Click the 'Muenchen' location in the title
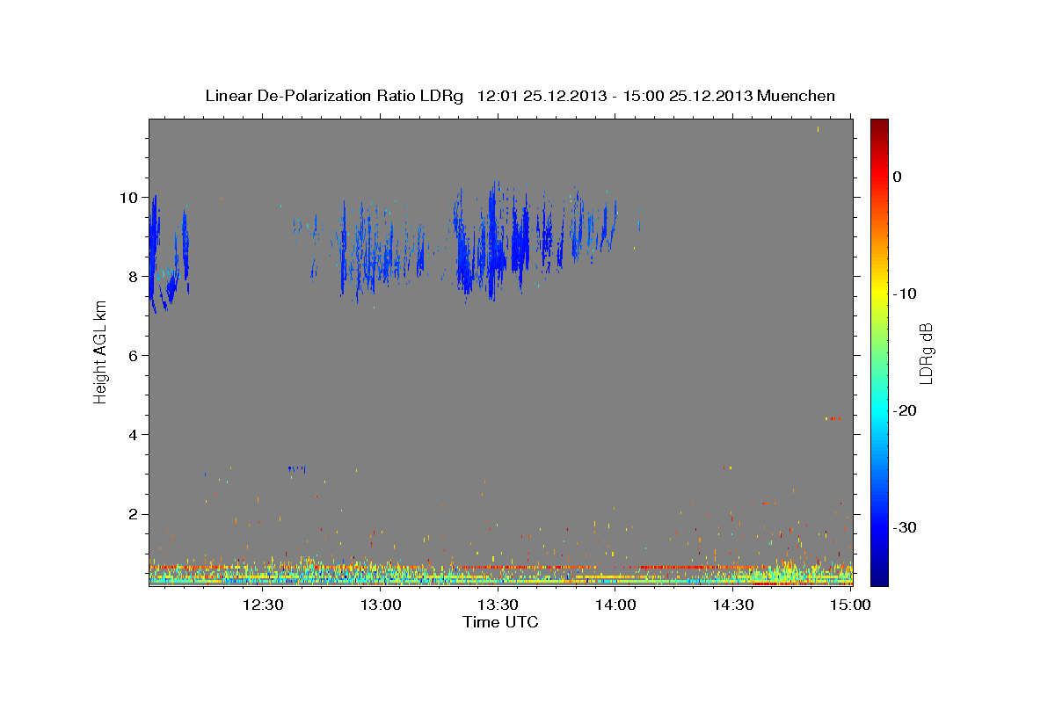Viewport: 1055px width, 703px height. pos(796,96)
